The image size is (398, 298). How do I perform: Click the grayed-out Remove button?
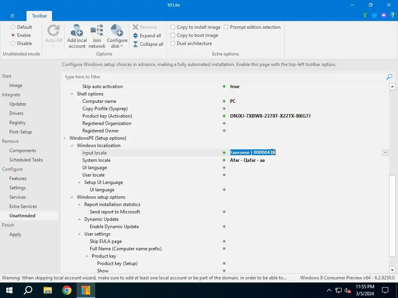click(145, 27)
